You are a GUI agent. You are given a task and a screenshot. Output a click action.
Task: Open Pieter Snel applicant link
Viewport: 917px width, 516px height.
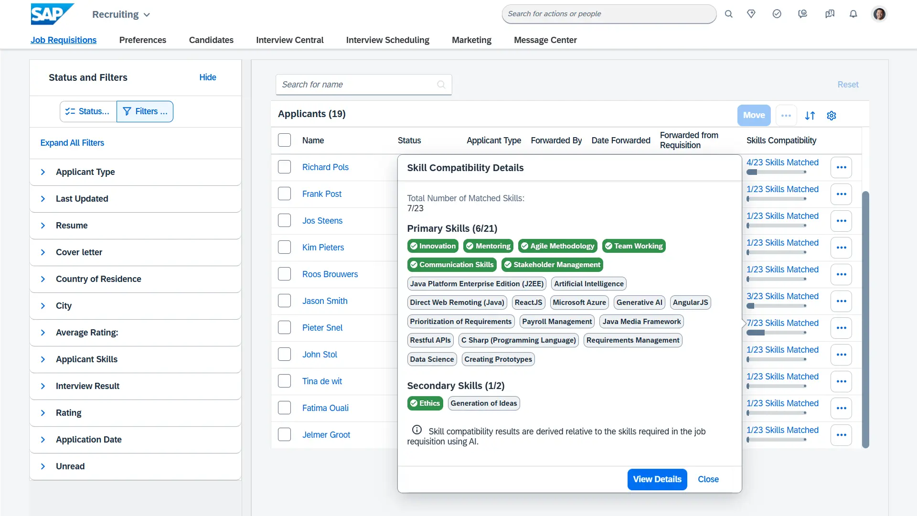pos(322,328)
